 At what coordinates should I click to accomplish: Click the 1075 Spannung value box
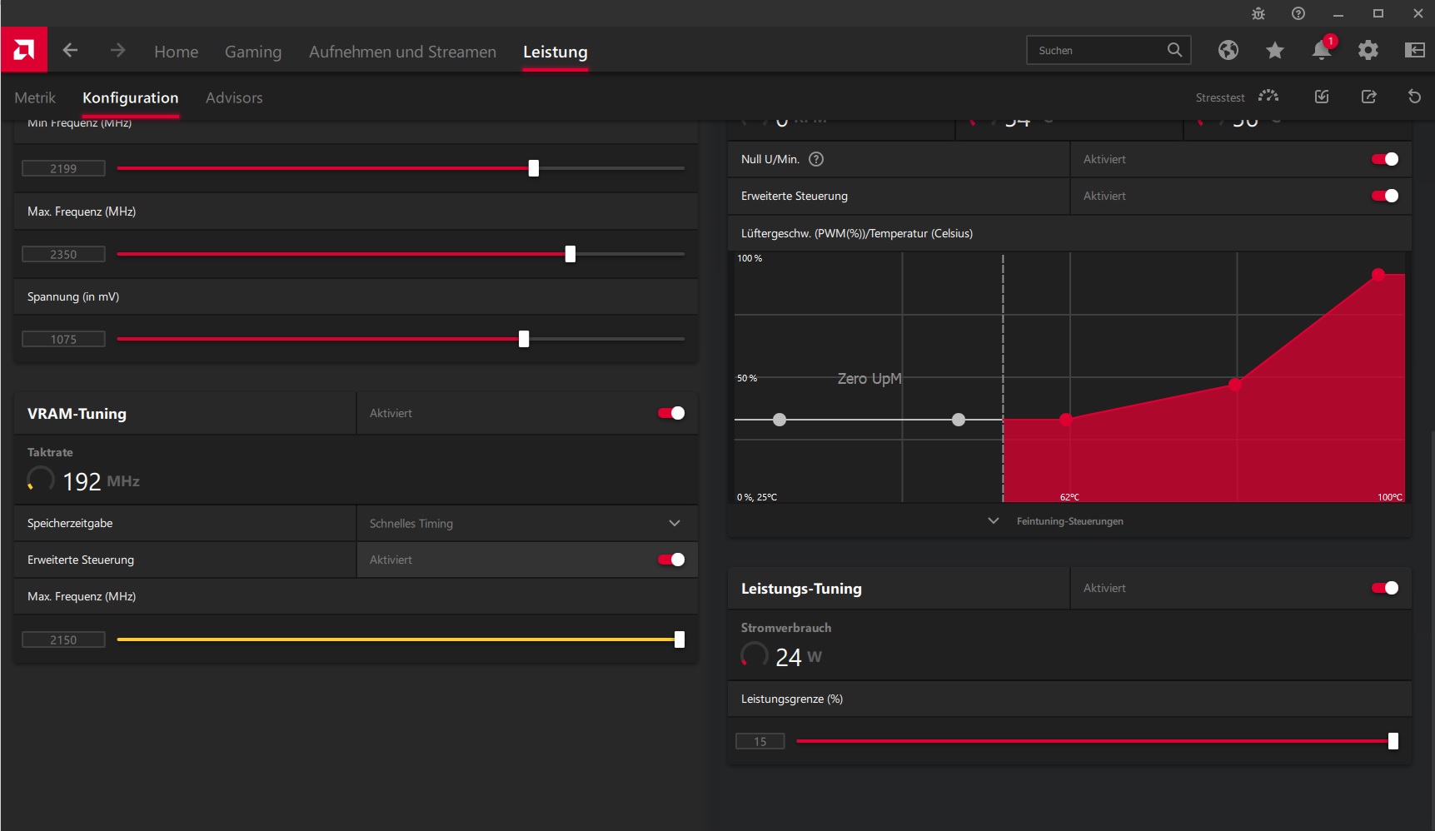point(63,339)
